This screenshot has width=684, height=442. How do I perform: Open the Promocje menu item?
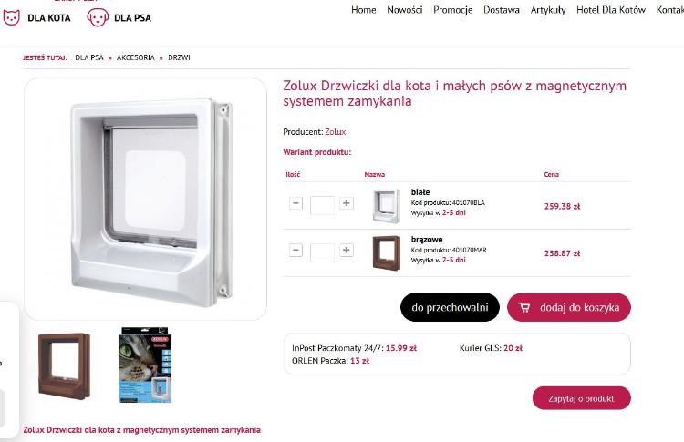tap(452, 10)
